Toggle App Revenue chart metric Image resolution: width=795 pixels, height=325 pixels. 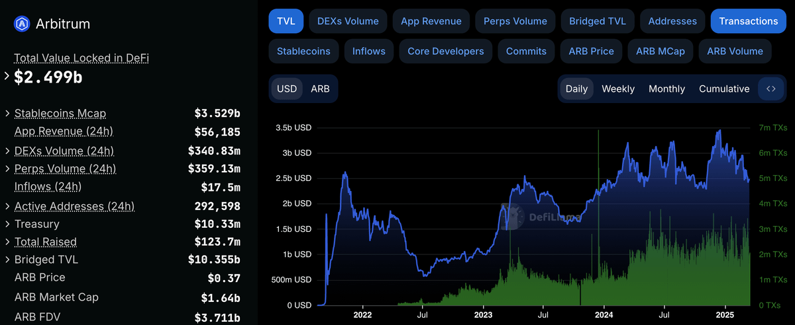[431, 21]
